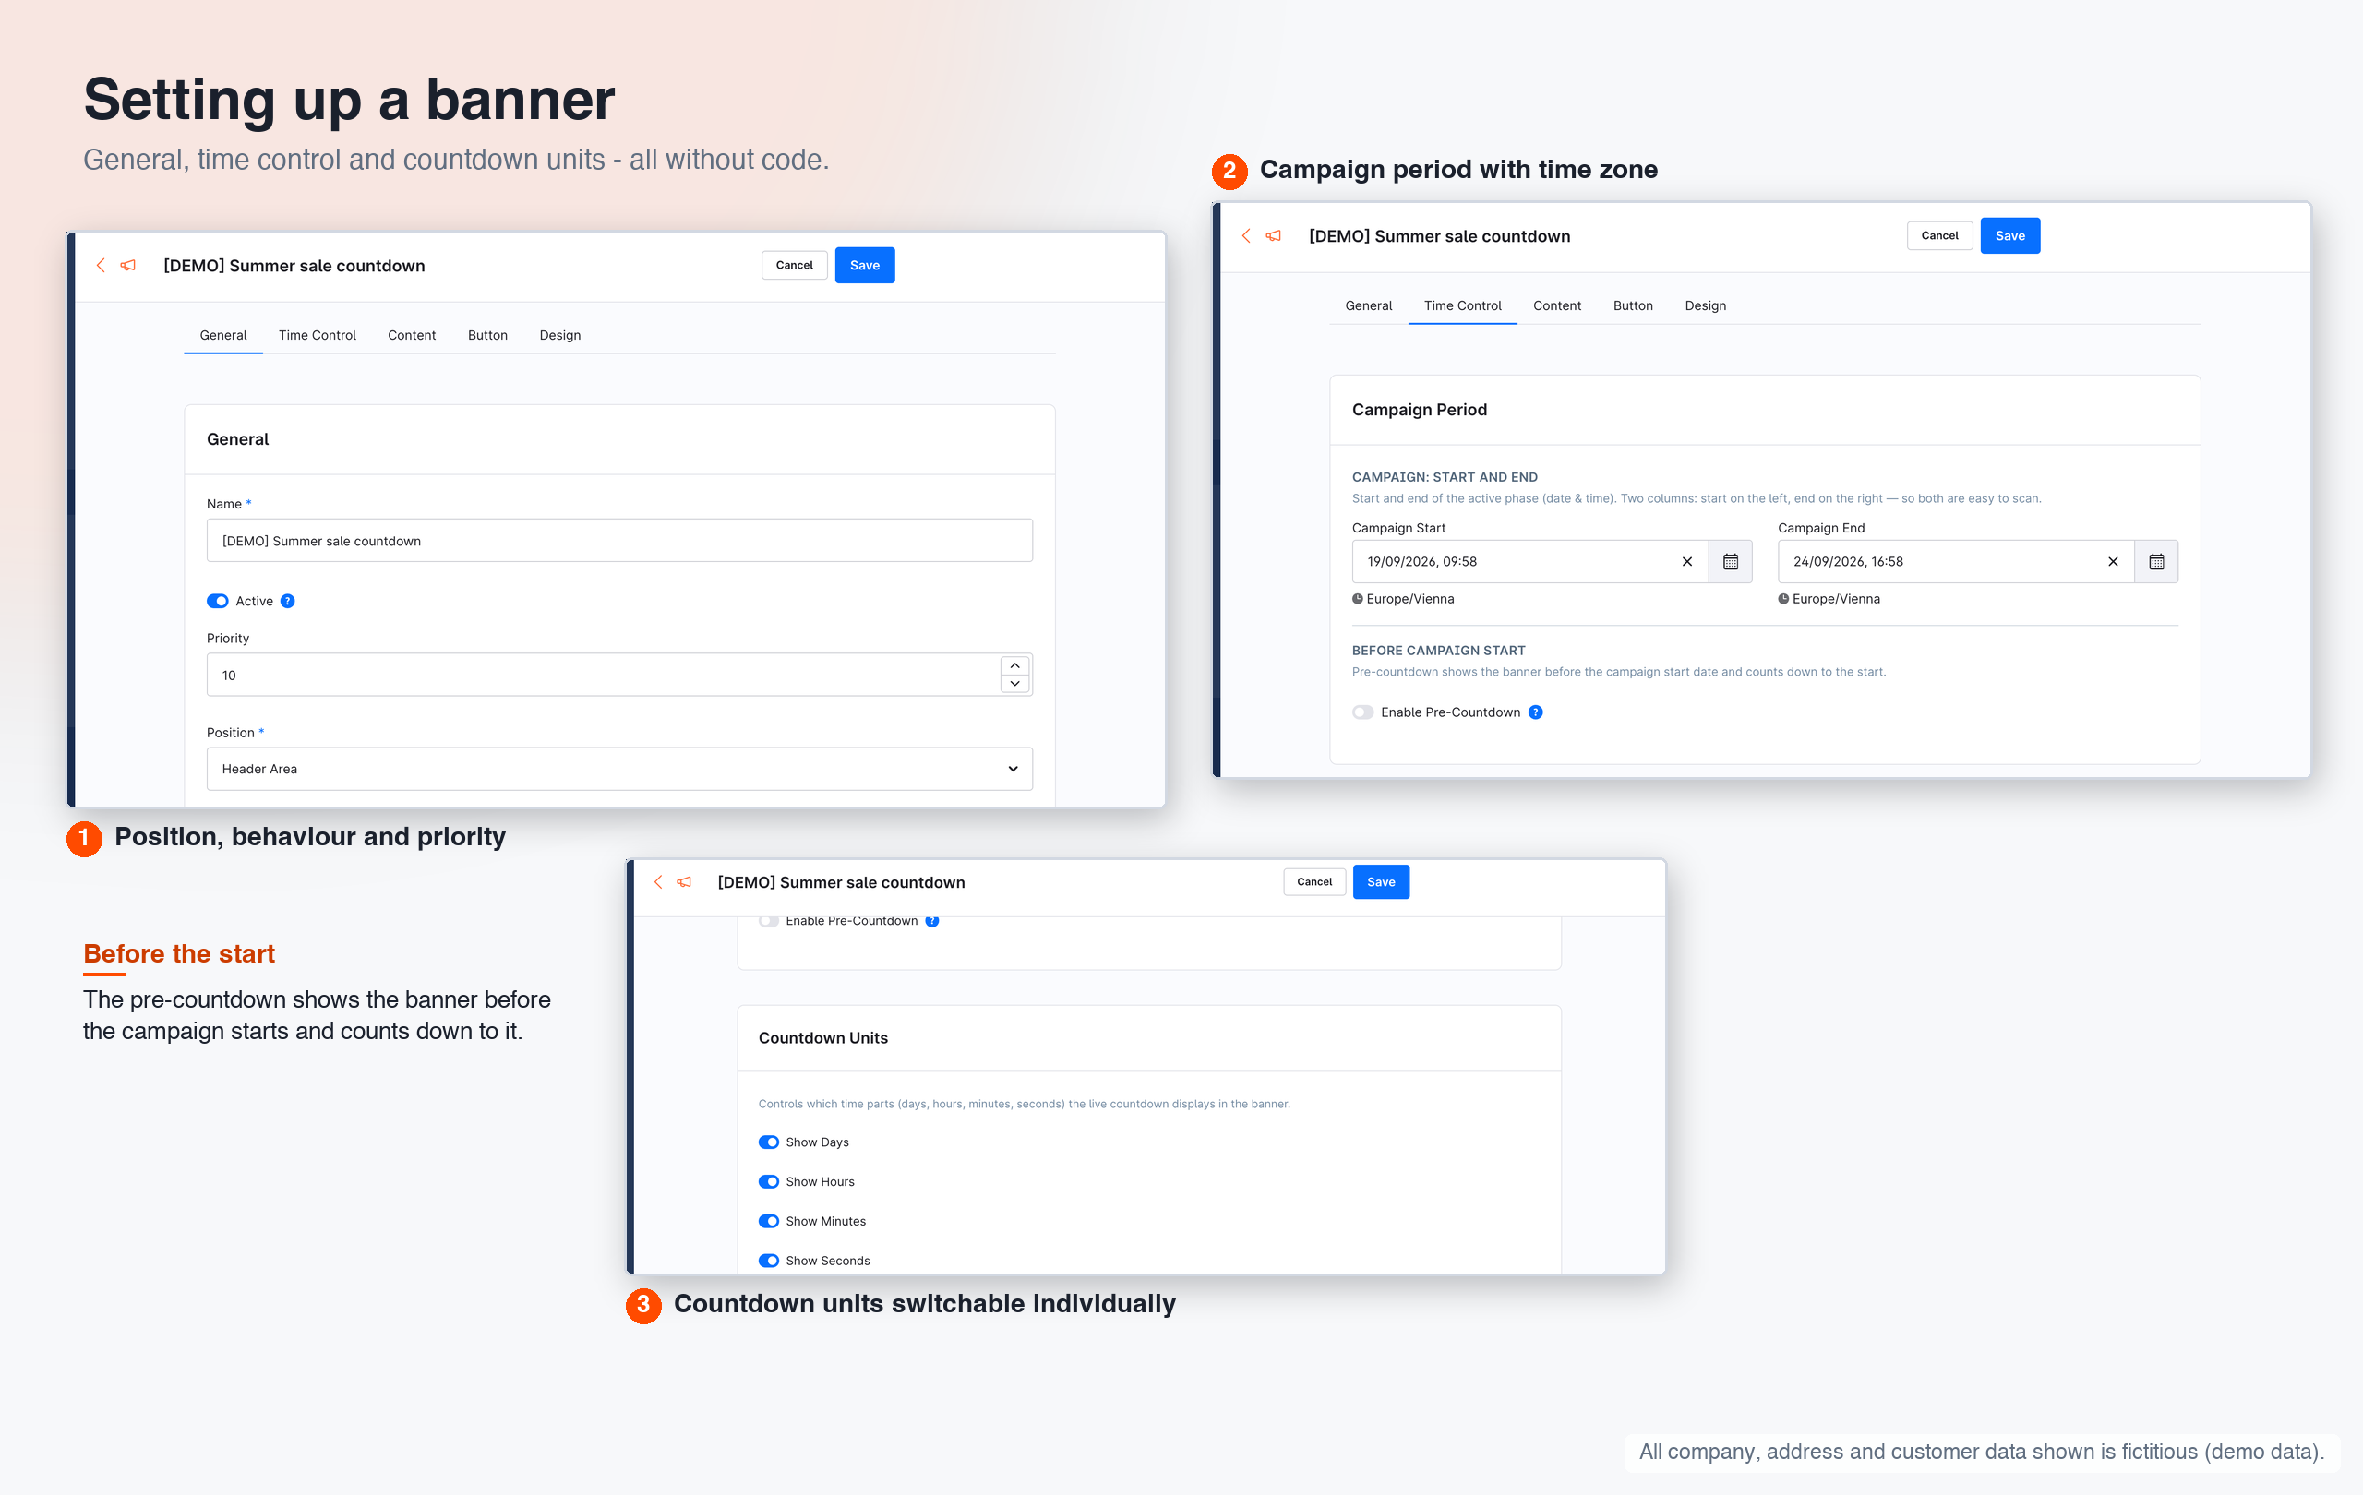Click megaphone icon in Campaign Period panel
The height and width of the screenshot is (1495, 2363).
1274,235
